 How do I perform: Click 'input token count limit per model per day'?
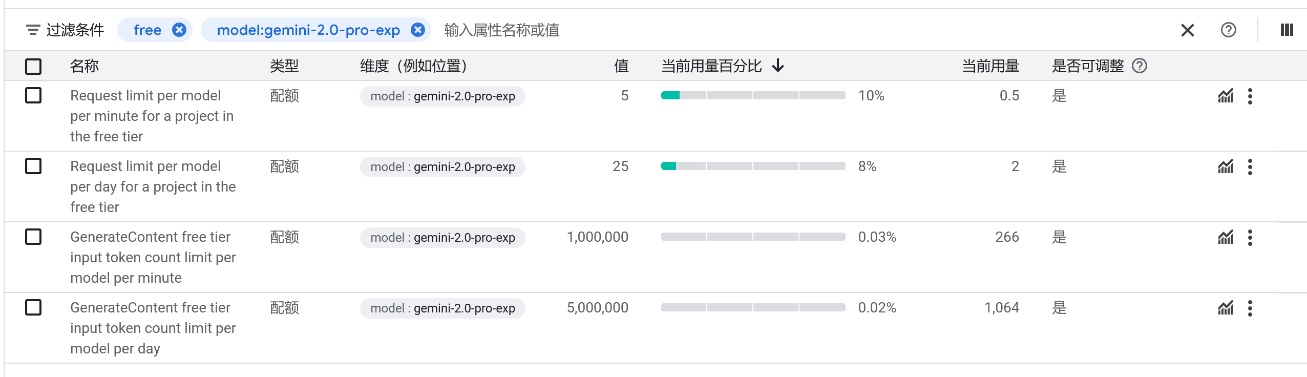pos(153,328)
